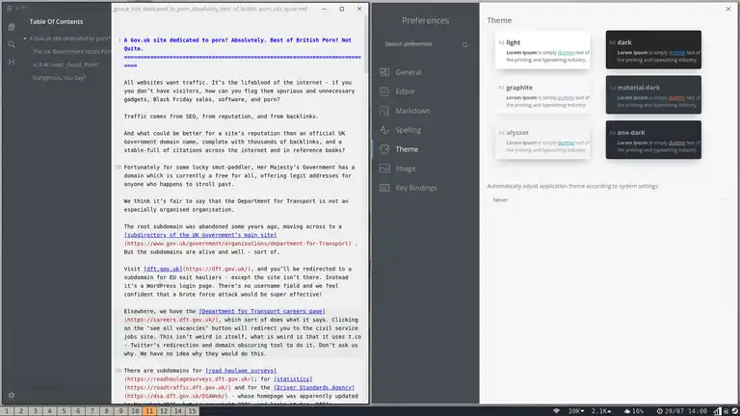Click the 'Driver Standards Agency' link
The image size is (740, 416).
[314, 388]
